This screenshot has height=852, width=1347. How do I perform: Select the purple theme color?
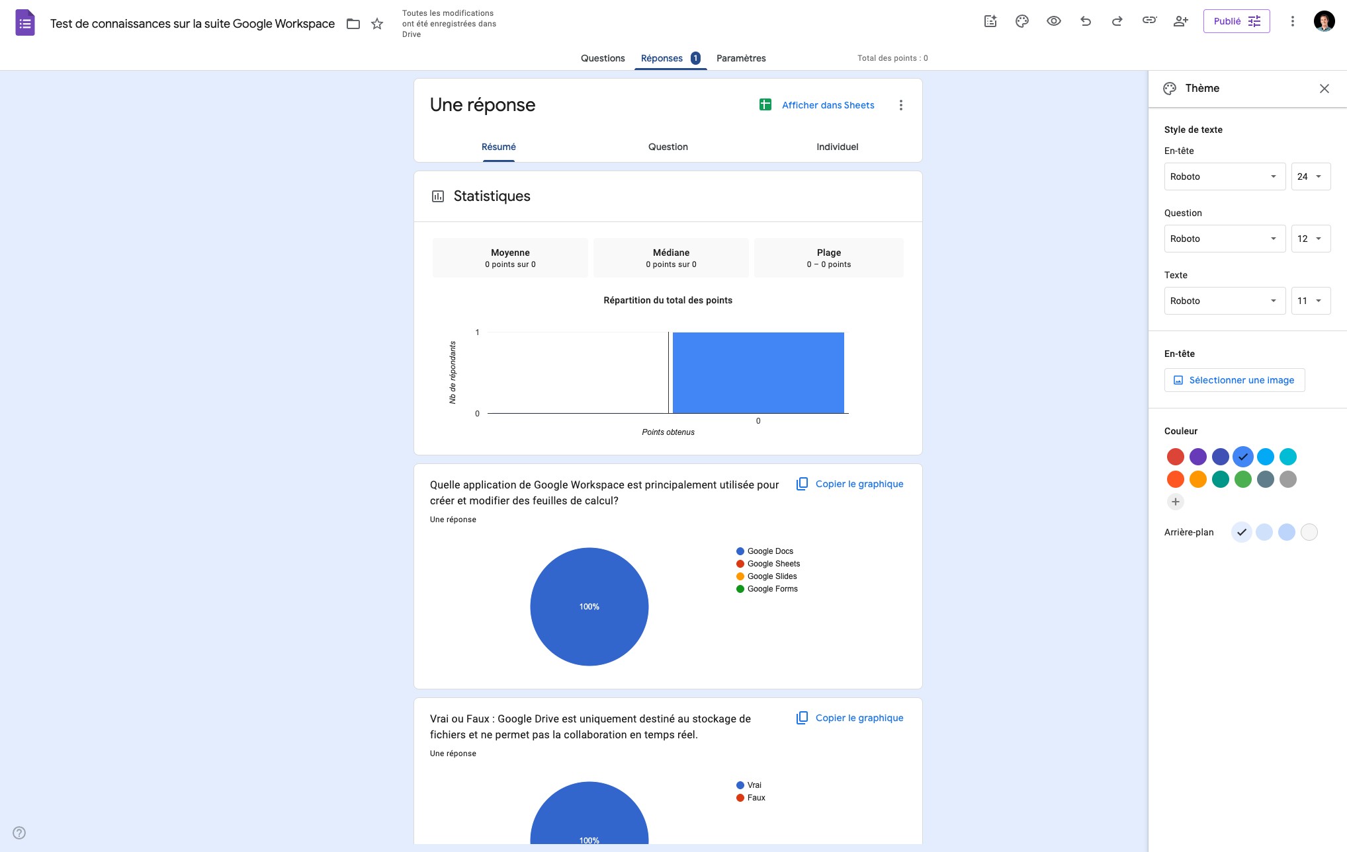click(x=1198, y=457)
